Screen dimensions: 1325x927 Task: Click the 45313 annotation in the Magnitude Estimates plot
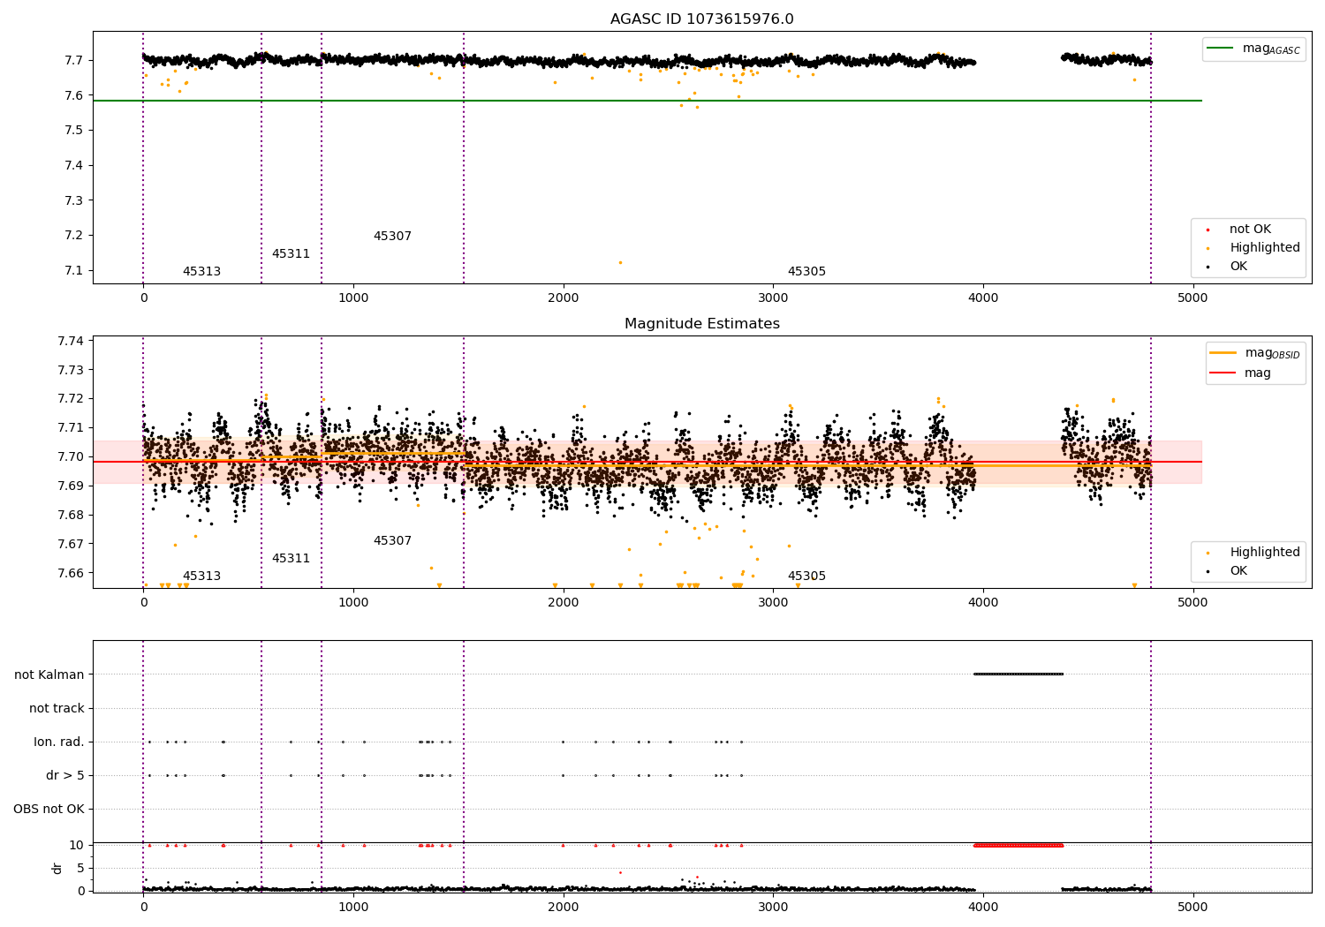click(x=201, y=577)
